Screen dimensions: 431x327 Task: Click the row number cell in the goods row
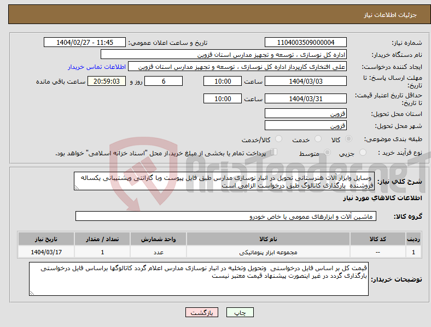[413, 252]
